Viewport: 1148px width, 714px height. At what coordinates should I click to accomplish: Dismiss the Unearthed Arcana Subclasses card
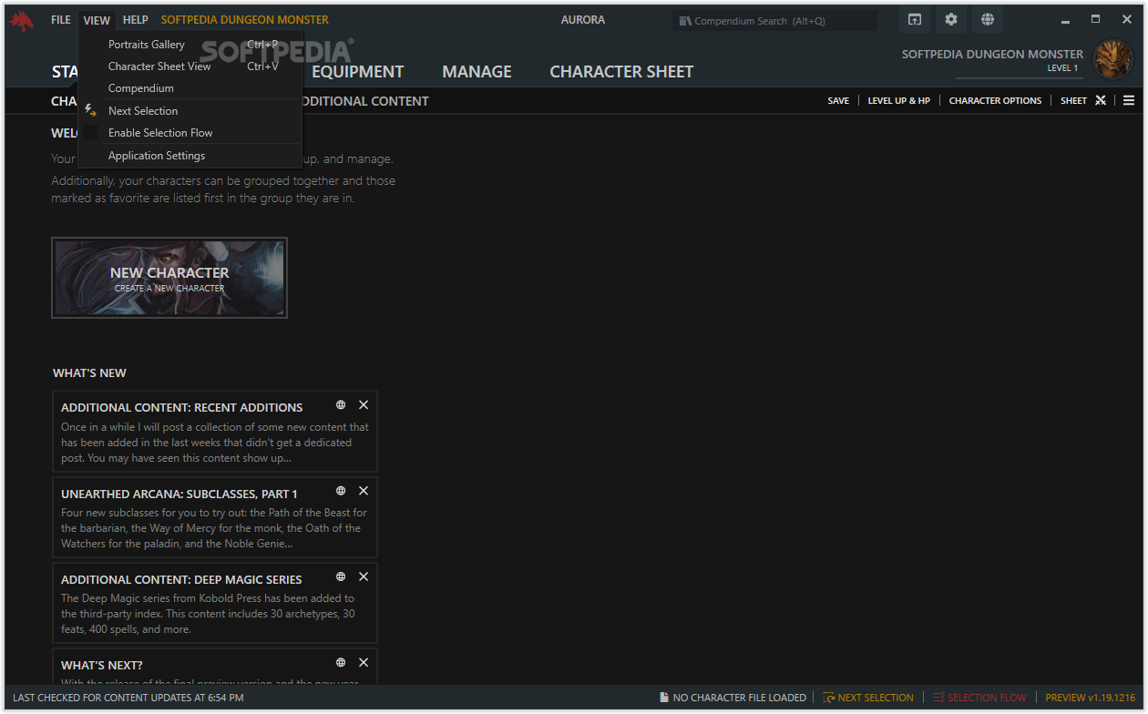click(364, 491)
